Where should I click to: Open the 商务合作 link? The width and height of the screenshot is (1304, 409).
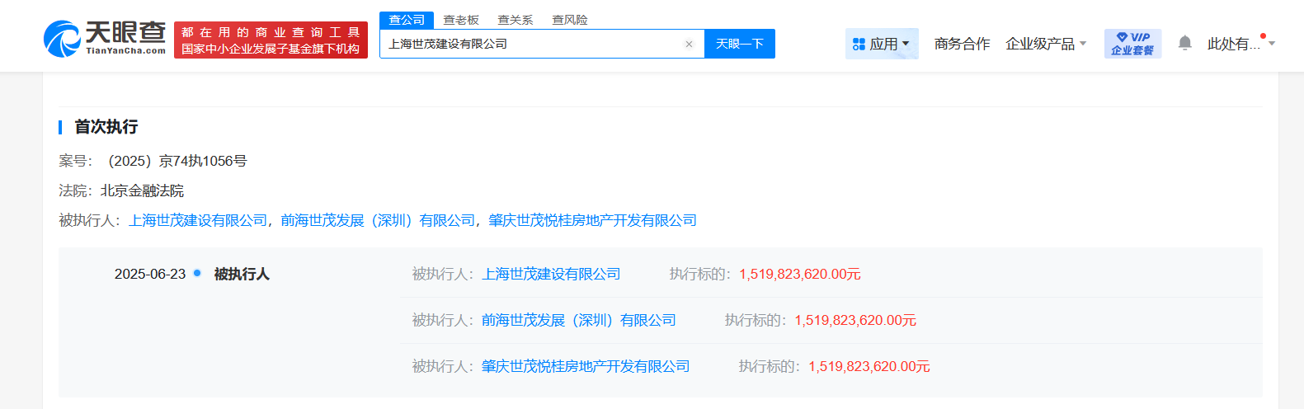(962, 44)
